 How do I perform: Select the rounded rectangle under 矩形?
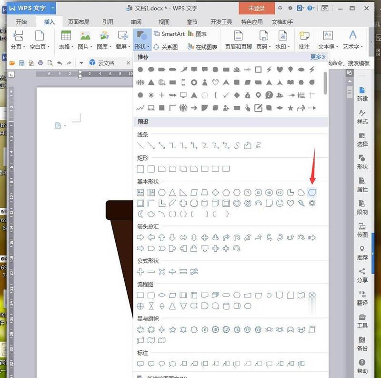[x=151, y=169]
